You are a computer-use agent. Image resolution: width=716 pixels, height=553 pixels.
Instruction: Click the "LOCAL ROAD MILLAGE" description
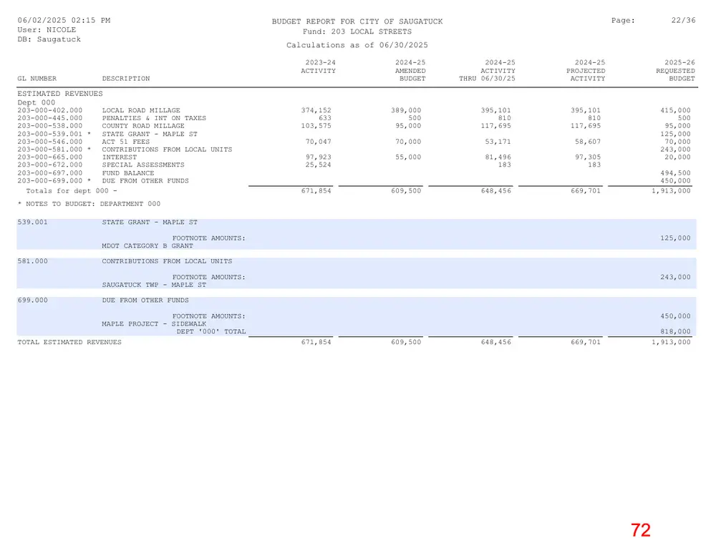pos(141,110)
